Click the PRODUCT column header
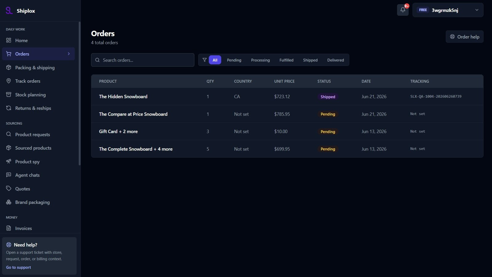 [108, 81]
